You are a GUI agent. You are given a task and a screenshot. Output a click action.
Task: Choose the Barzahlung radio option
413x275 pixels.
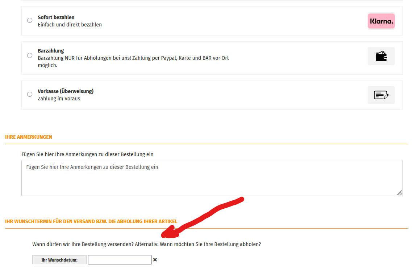point(30,55)
